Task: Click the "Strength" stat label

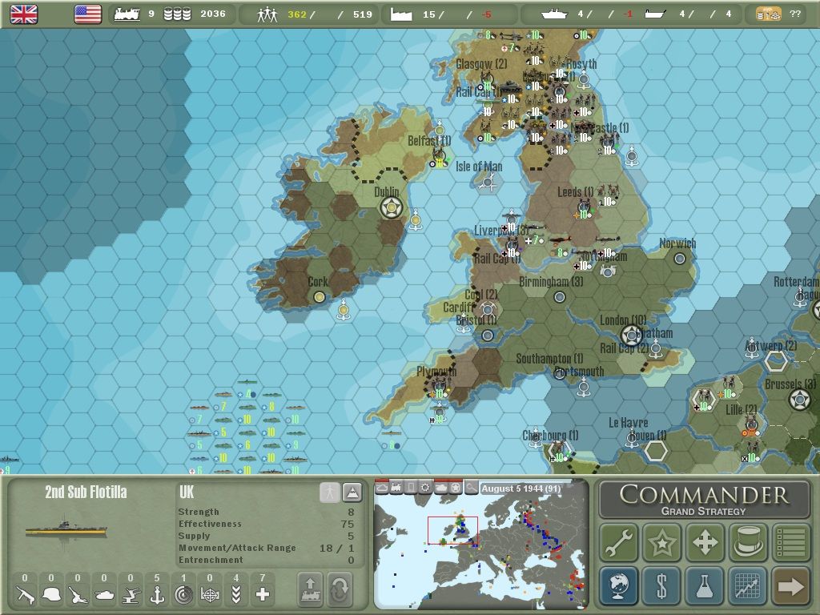Action: point(199,512)
